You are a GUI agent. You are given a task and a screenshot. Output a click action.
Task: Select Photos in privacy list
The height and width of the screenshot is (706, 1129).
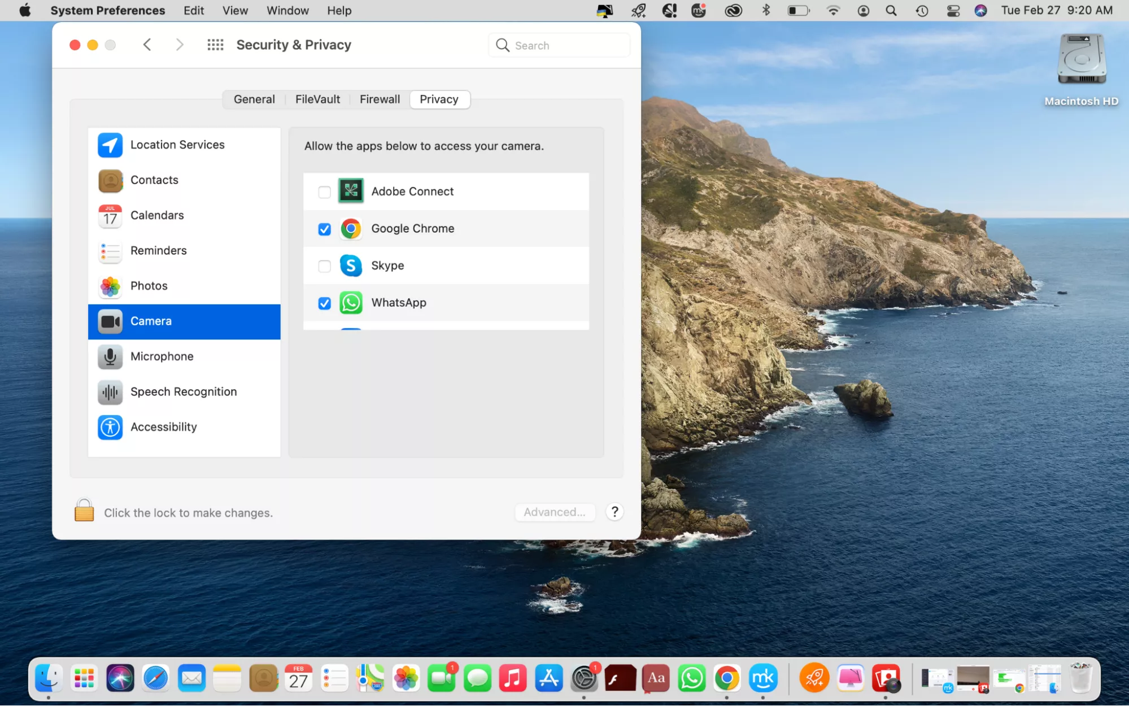click(149, 286)
